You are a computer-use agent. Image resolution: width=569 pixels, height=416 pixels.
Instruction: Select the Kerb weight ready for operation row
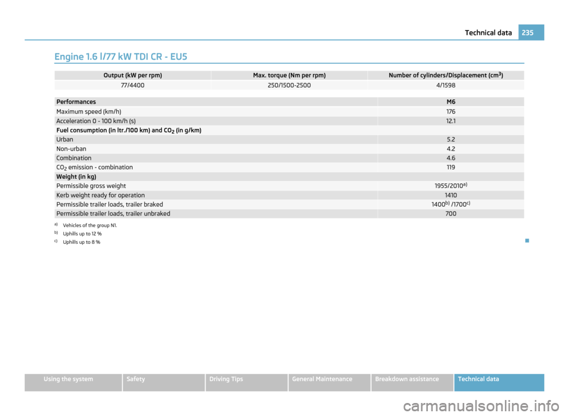pyautogui.click(x=100, y=195)
